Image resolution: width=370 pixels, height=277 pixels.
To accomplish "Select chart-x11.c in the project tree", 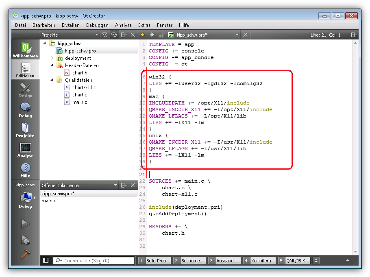I will 84,87.
